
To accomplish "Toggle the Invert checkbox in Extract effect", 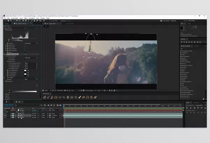I will pyautogui.click(x=24, y=52).
